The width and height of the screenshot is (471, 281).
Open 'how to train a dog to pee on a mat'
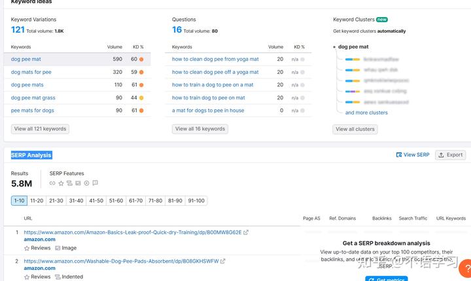tap(213, 85)
